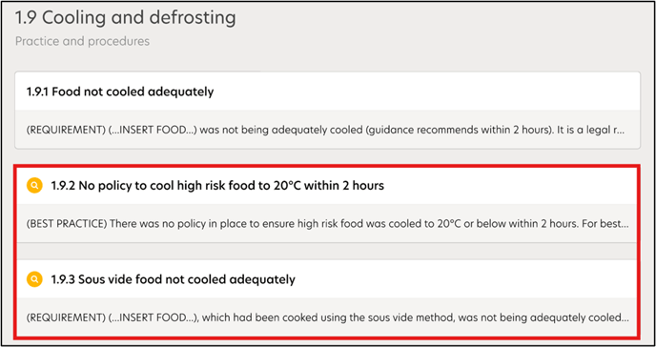Open 1.9.1 Food not cooled adequately

point(120,92)
